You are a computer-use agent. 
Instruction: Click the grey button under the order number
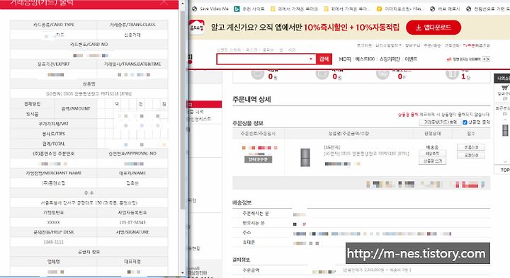click(258, 159)
